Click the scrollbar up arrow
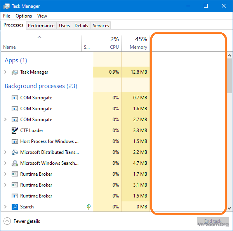 [x=229, y=55]
